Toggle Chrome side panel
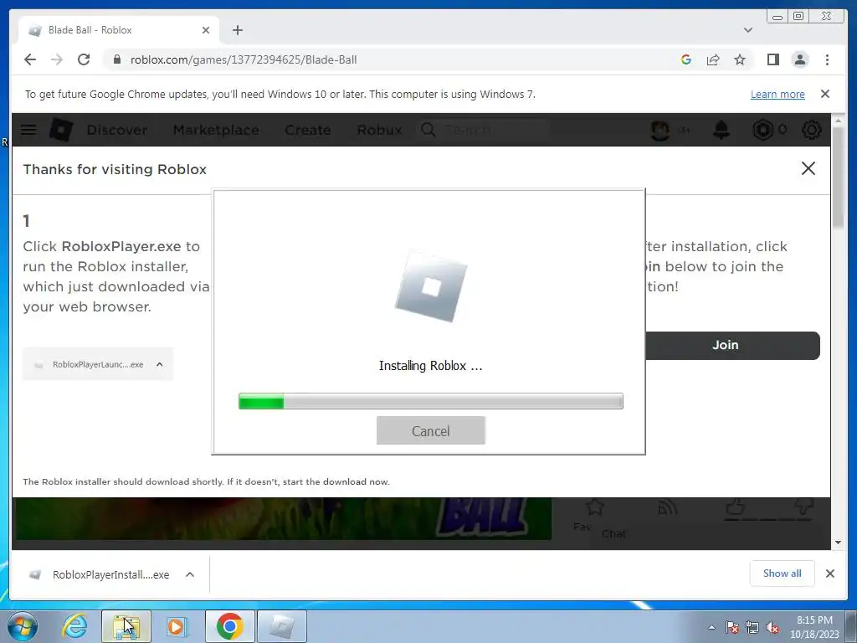This screenshot has height=643, width=857. [772, 59]
